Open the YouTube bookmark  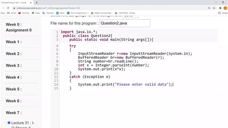click(24, 13)
